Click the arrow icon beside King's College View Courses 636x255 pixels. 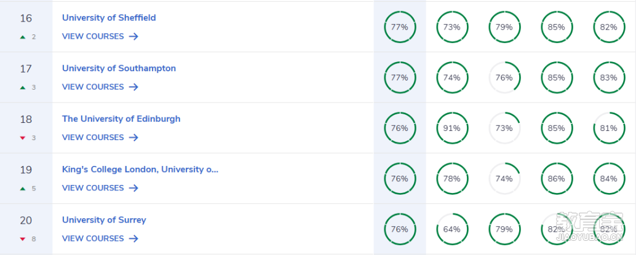(133, 188)
